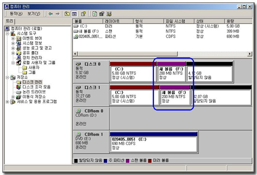Expand the 서비스 및 응용 프로그램 node
This screenshot has height=175, width=257.
(7, 102)
